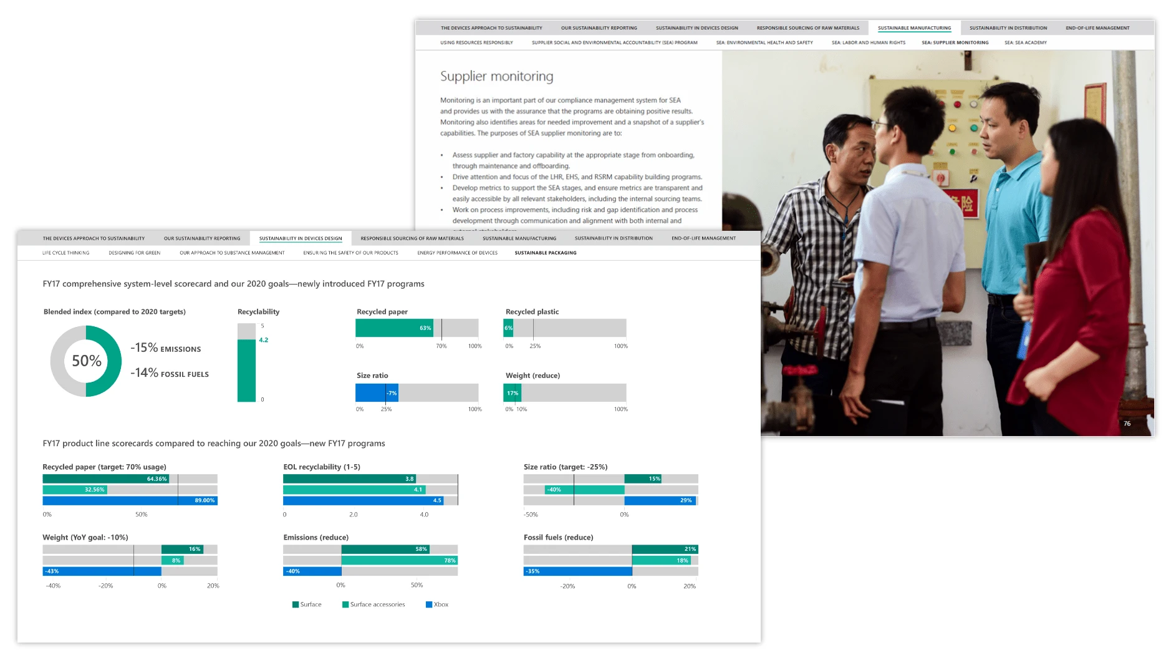This screenshot has width=1171, height=665.
Task: Open the SEA: Labor and Human Rights tab
Action: (x=868, y=42)
